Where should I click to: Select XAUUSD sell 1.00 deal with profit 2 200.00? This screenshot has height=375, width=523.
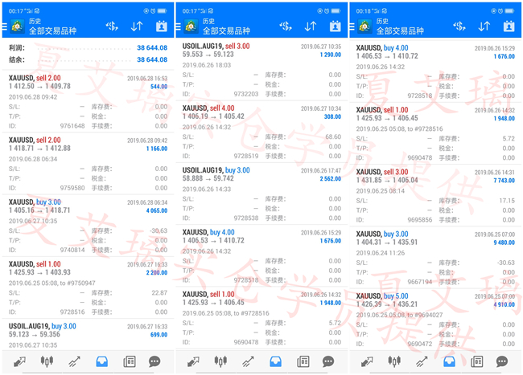88,287
